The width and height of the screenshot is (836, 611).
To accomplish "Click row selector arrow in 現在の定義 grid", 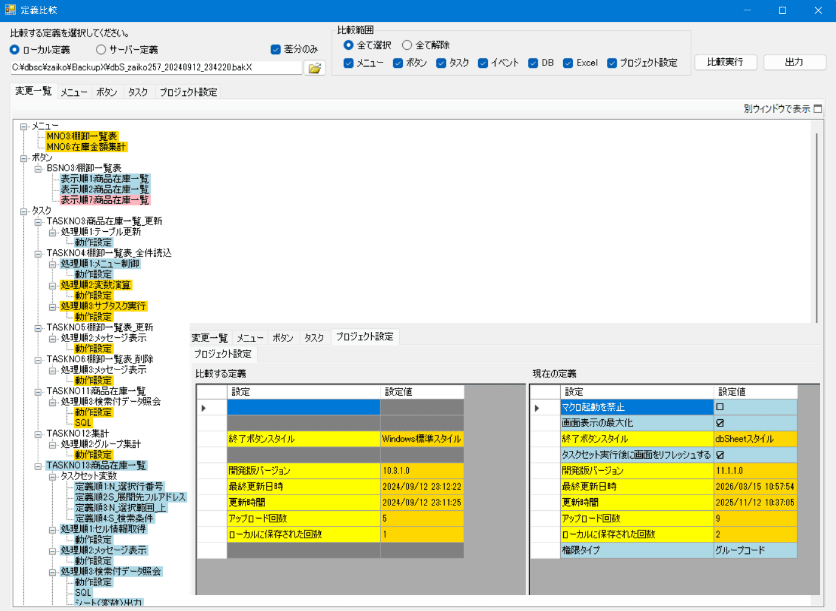I will [x=537, y=408].
